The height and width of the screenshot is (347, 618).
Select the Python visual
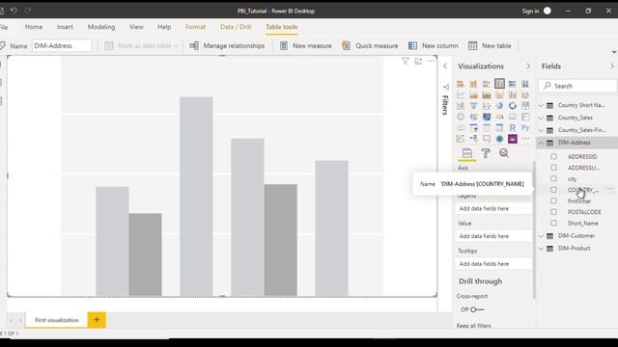tap(525, 128)
